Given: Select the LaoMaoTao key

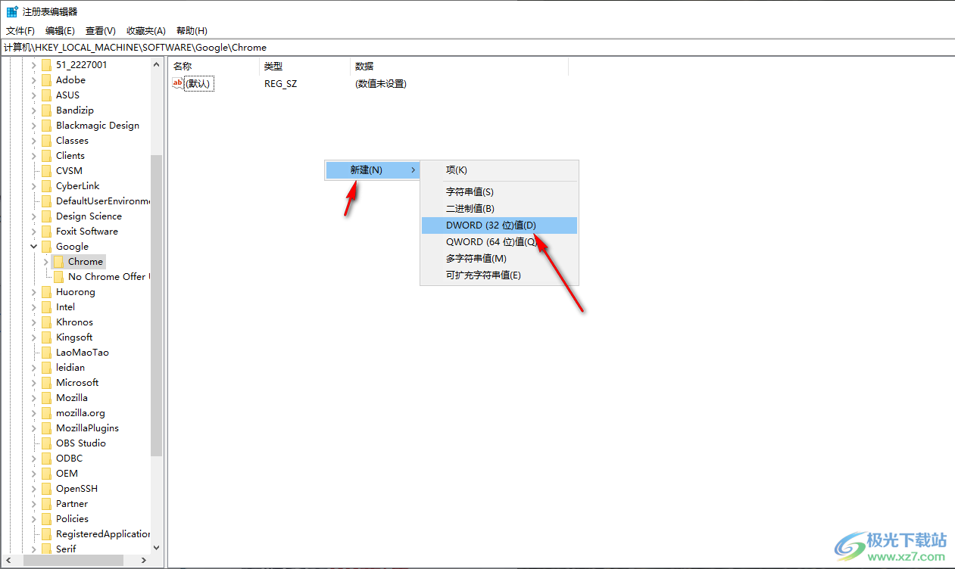Looking at the screenshot, I should 83,353.
